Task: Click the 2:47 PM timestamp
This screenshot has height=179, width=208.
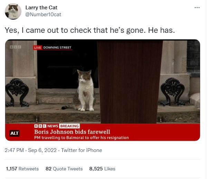Action: click(14, 150)
